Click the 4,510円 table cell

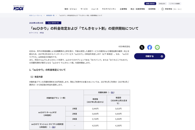point(95,126)
